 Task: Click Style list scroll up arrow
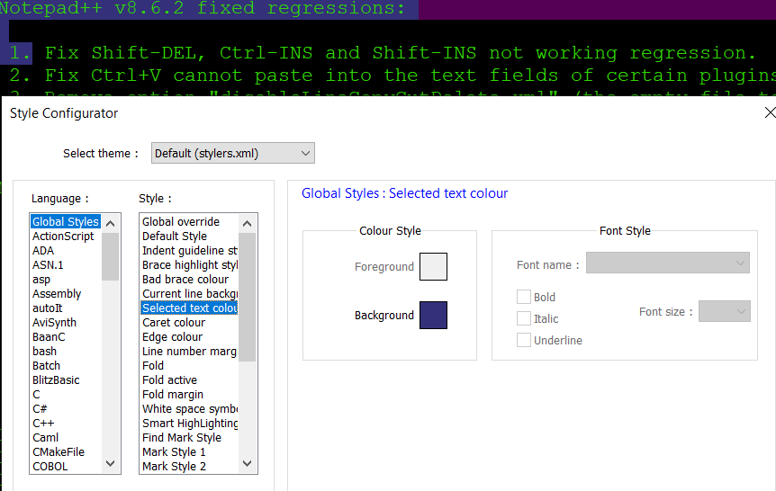coord(247,224)
